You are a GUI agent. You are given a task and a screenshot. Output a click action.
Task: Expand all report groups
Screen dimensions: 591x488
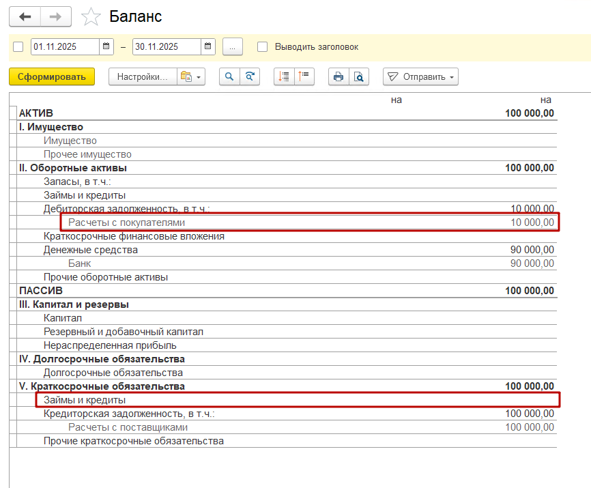click(284, 77)
